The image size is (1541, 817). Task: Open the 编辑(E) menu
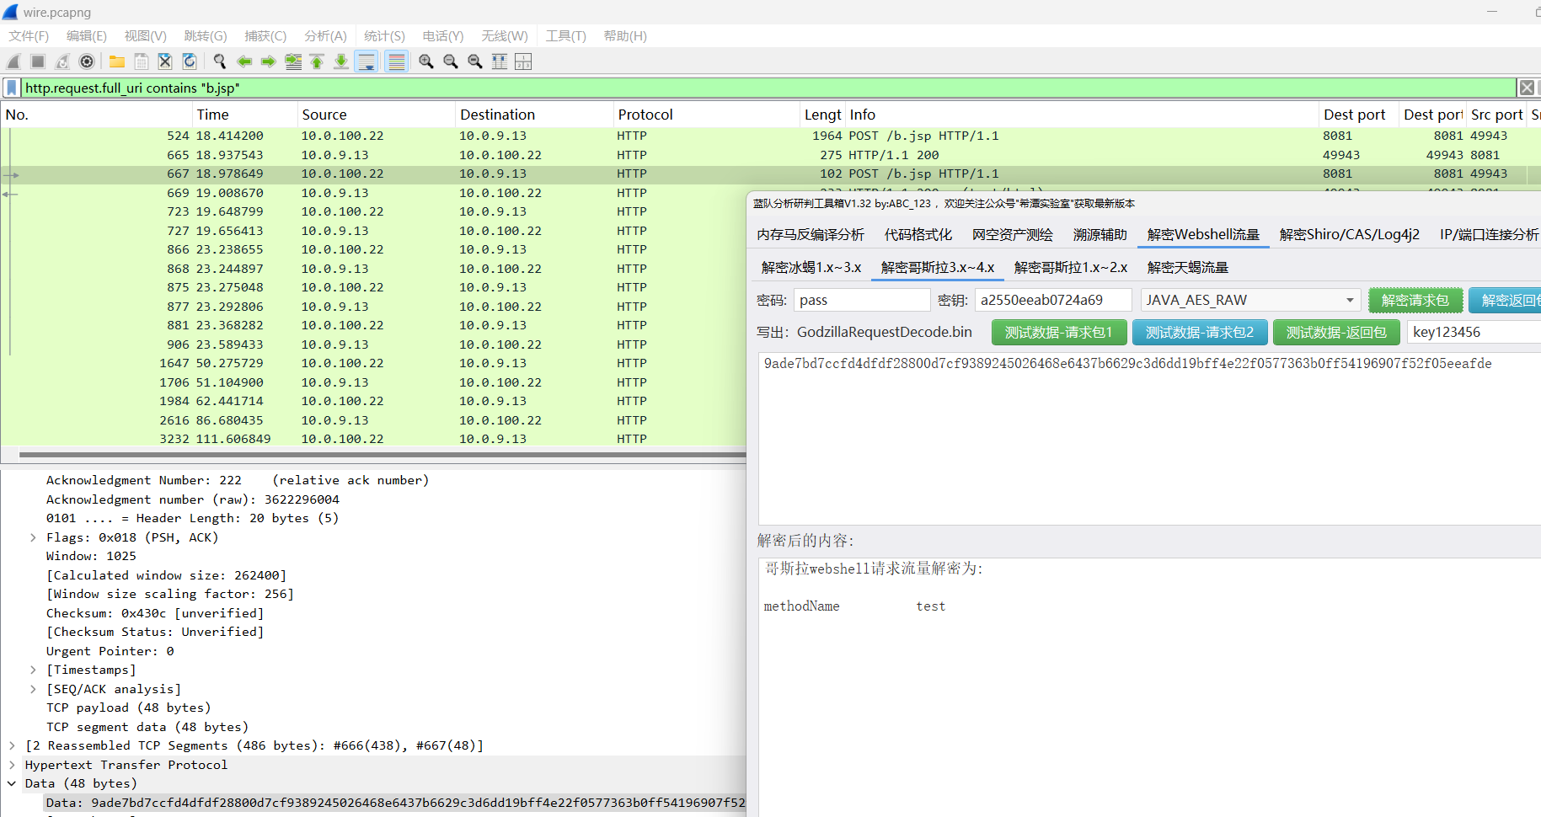[87, 36]
